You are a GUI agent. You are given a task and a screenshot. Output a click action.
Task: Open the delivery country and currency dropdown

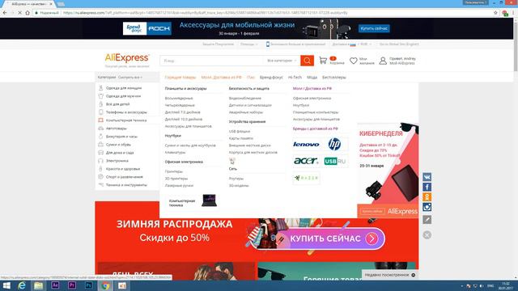tap(352, 44)
